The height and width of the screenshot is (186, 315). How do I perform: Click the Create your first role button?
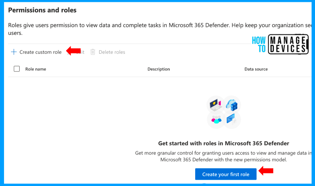point(226,174)
